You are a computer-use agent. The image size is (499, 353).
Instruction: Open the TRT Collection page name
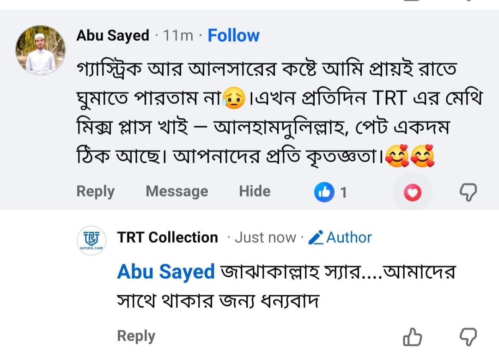pos(167,237)
